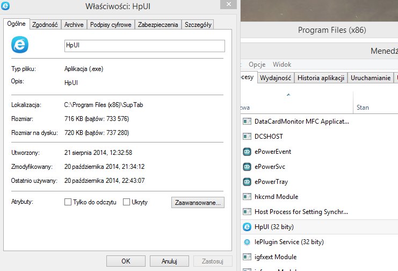Open the Uruchamianie tab in Task Manager
Image resolution: width=398 pixels, height=271 pixels.
click(371, 78)
